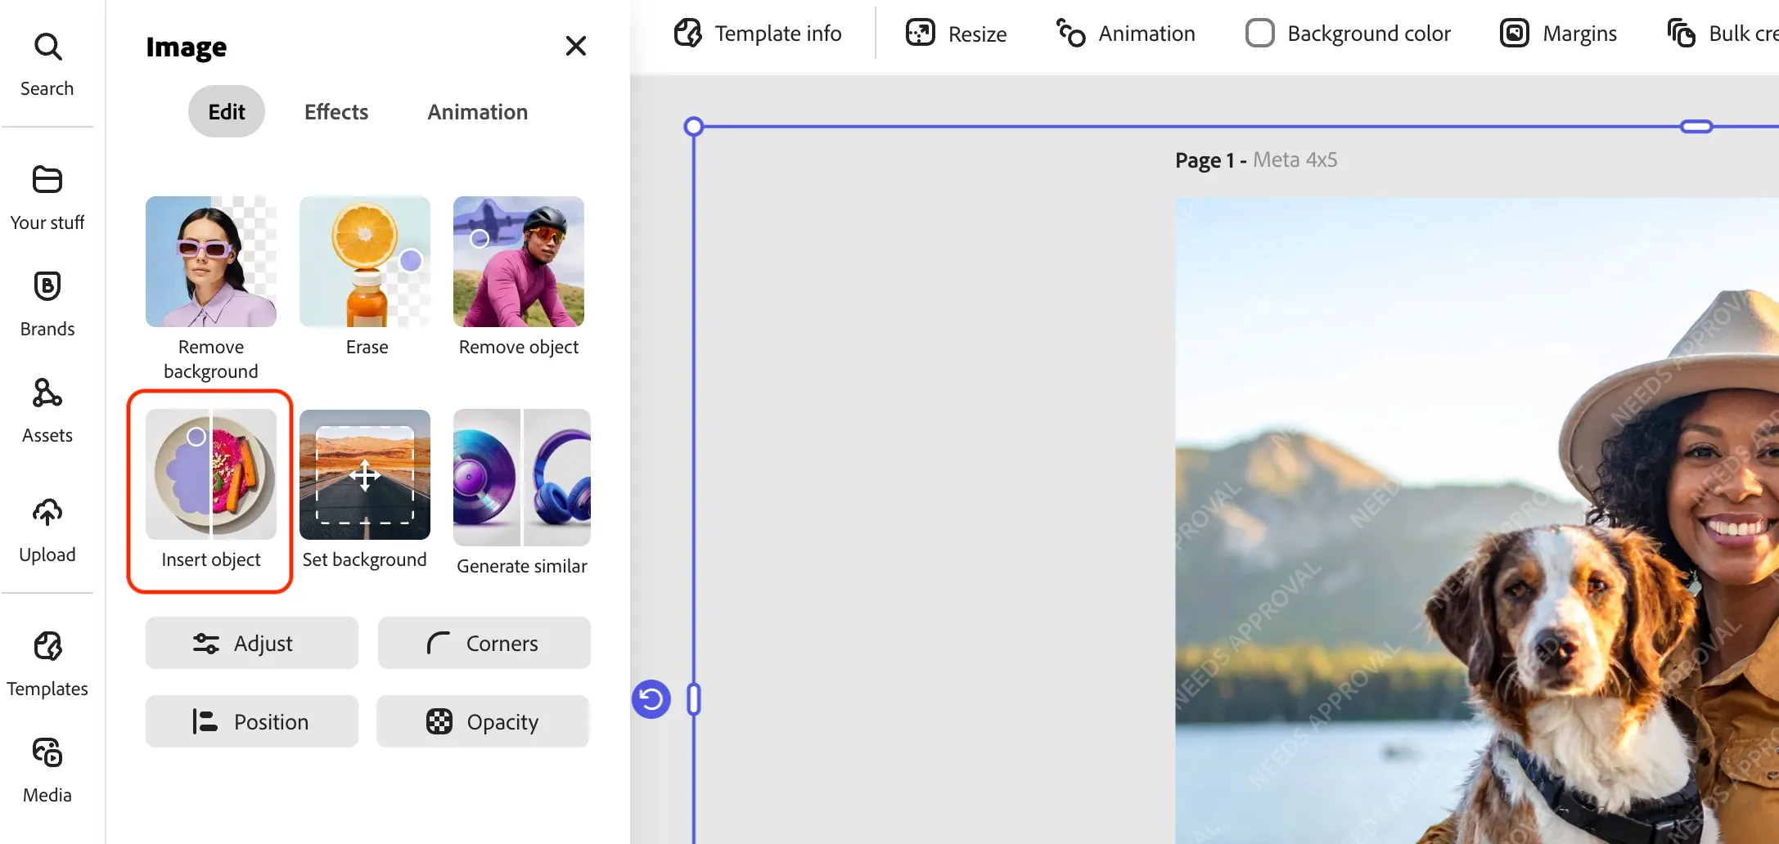Open the Opacity settings
Viewport: 1779px width, 844px height.
483,721
